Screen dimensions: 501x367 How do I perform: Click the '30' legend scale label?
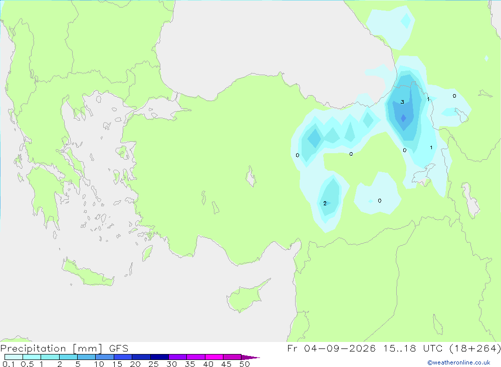click(171, 364)
